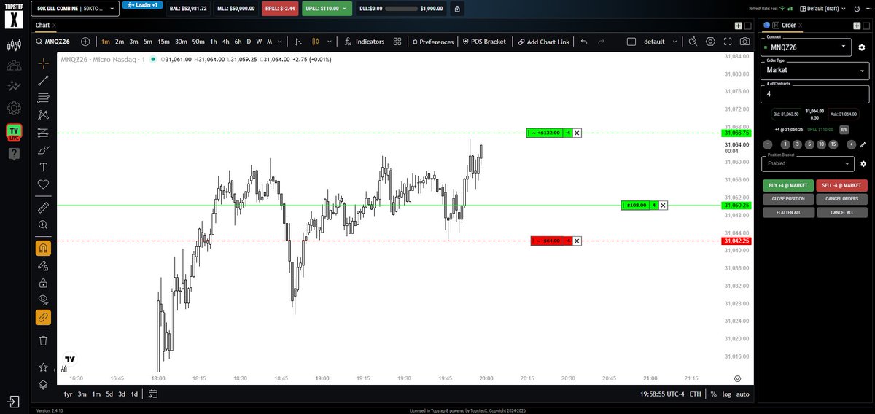The width and height of the screenshot is (875, 414).
Task: Open the community people sidebar icon
Action: coord(14,66)
